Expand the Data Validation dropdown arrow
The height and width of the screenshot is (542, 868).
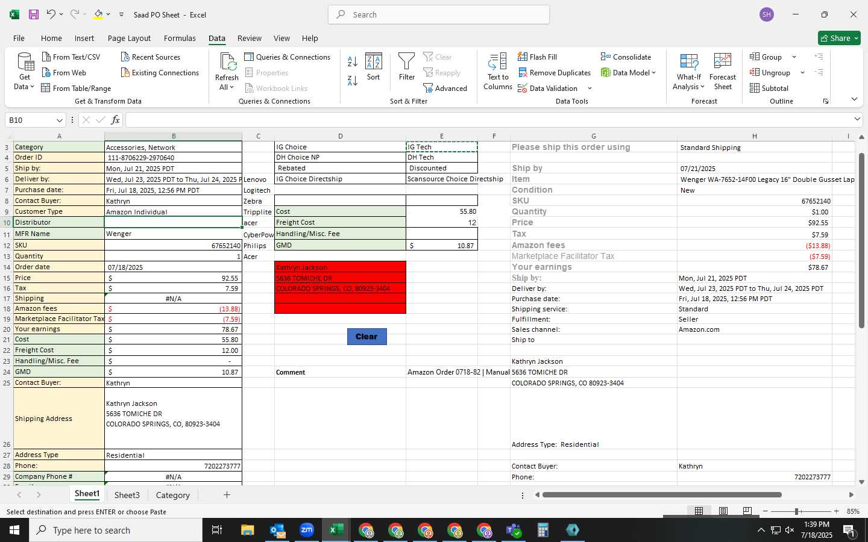pyautogui.click(x=590, y=88)
